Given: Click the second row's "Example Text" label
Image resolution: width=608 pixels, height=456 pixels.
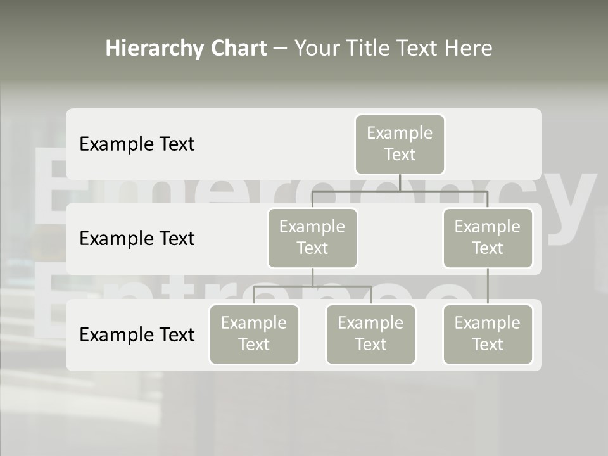Looking at the screenshot, I should click(x=137, y=239).
